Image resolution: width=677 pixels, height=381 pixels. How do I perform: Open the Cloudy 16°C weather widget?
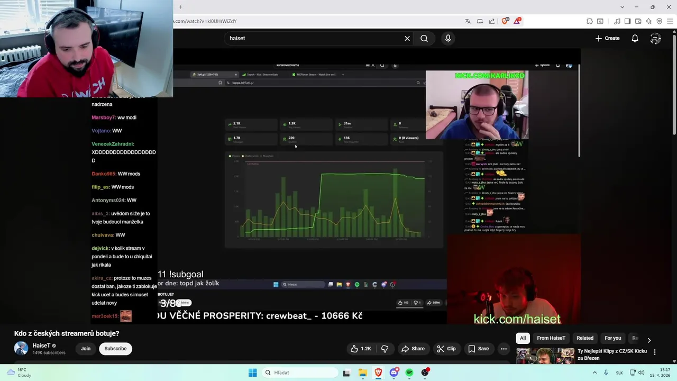19,373
